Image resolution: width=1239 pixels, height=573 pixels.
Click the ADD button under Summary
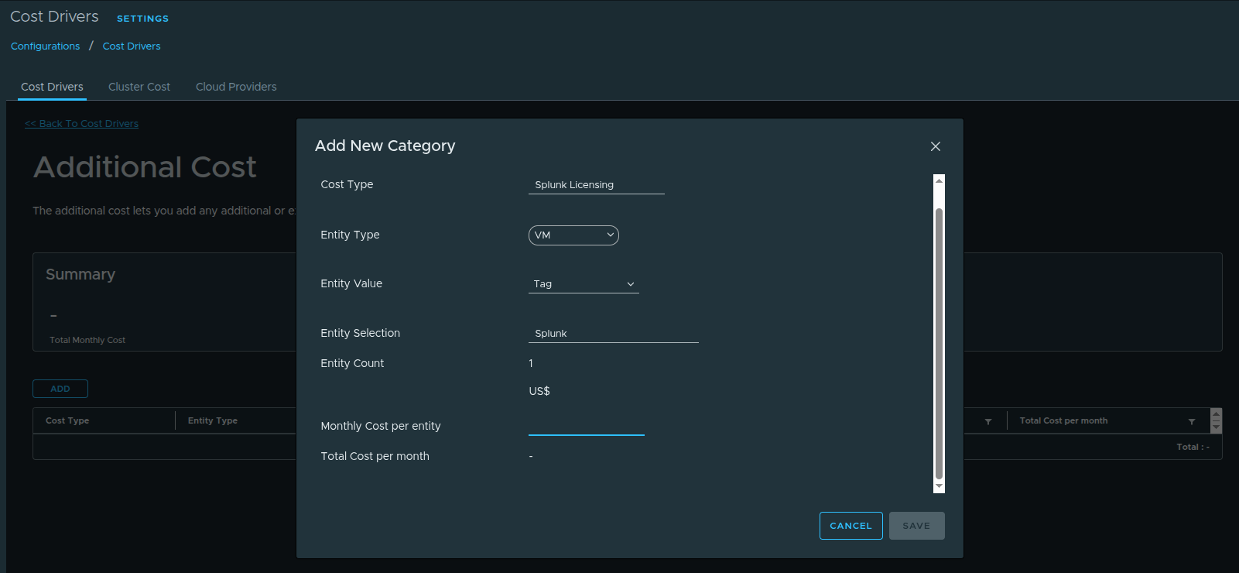(60, 389)
